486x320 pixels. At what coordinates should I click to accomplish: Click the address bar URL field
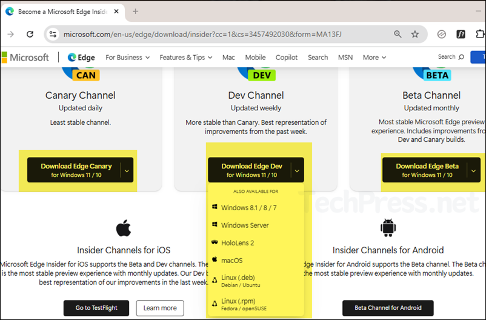[x=202, y=34]
